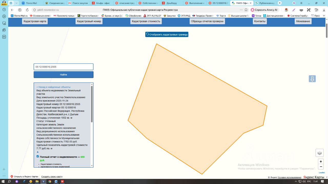Screen dimensions: 328x184
Task: Open the video player sidebar icon
Action: pyautogui.click(x=4, y=16)
